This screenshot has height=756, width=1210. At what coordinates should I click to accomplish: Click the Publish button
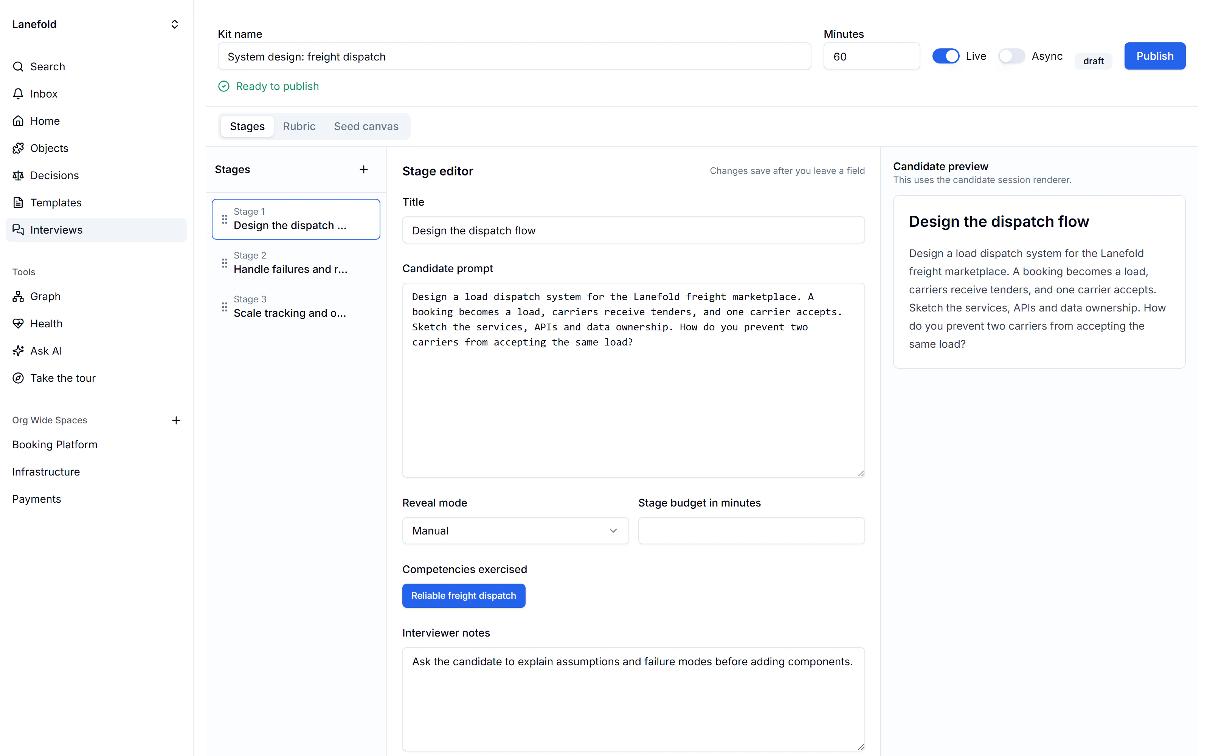pos(1154,56)
